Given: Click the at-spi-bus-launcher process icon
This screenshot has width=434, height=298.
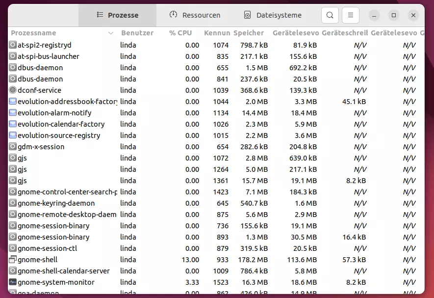Looking at the screenshot, I should tap(13, 56).
